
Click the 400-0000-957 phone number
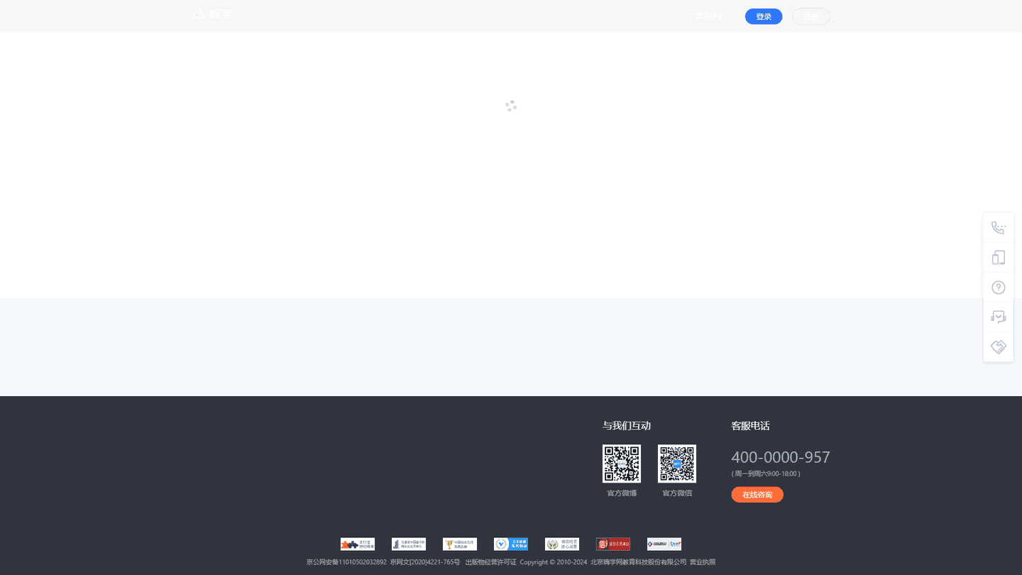pyautogui.click(x=781, y=457)
